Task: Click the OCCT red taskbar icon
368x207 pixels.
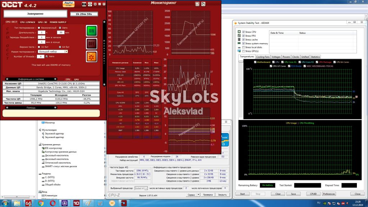Action: [124, 203]
